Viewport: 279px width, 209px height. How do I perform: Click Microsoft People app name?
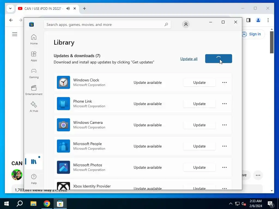pos(87,144)
